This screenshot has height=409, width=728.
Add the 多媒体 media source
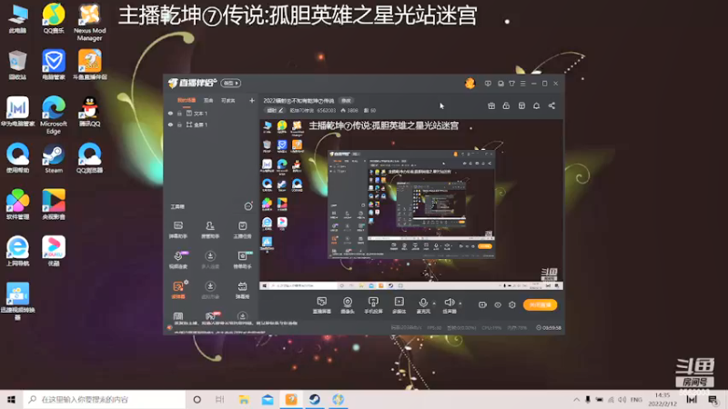[399, 305]
